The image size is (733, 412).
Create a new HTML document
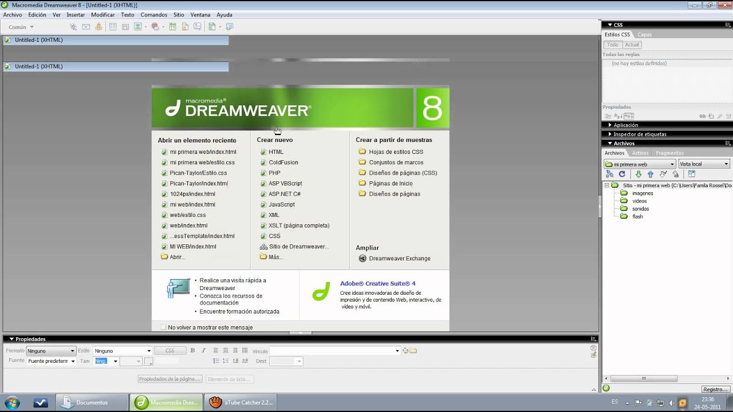[x=276, y=152]
